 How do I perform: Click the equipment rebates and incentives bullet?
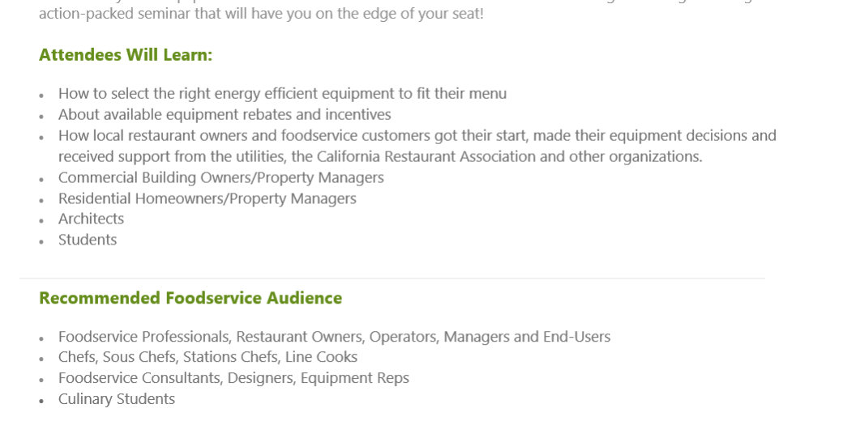pos(225,115)
